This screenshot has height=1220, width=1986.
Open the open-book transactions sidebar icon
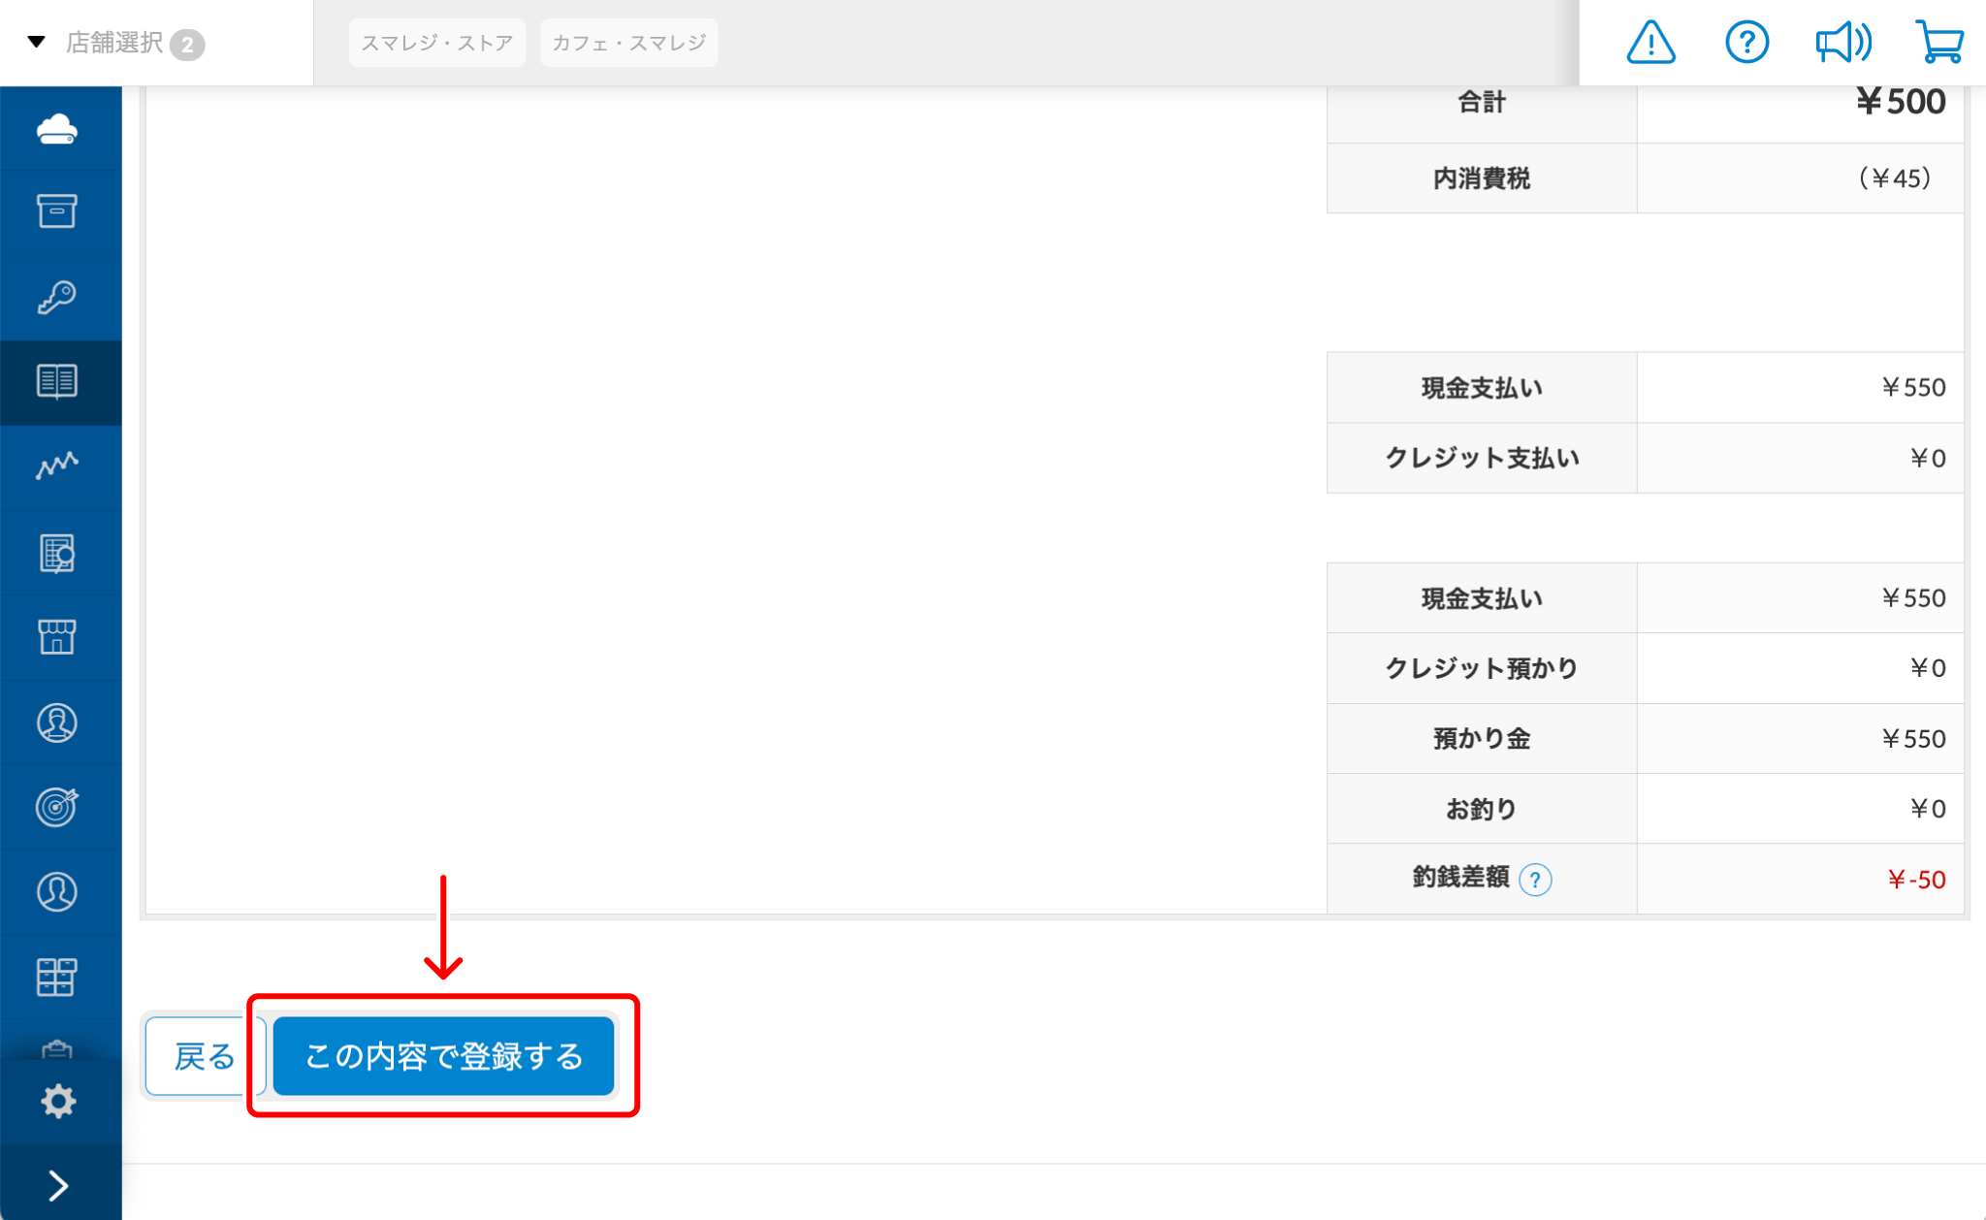[57, 382]
